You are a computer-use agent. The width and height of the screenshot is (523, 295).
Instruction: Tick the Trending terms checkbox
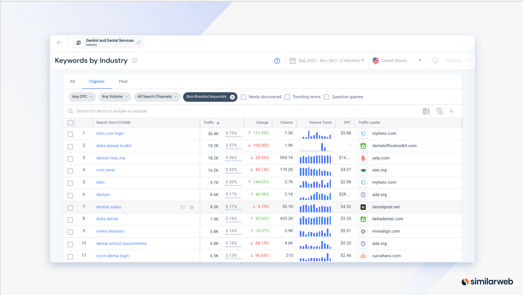click(287, 97)
